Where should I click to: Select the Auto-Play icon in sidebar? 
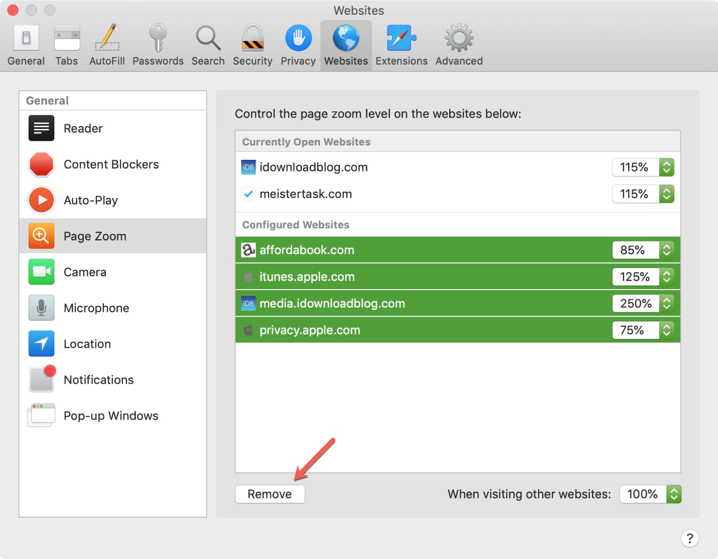(x=41, y=200)
